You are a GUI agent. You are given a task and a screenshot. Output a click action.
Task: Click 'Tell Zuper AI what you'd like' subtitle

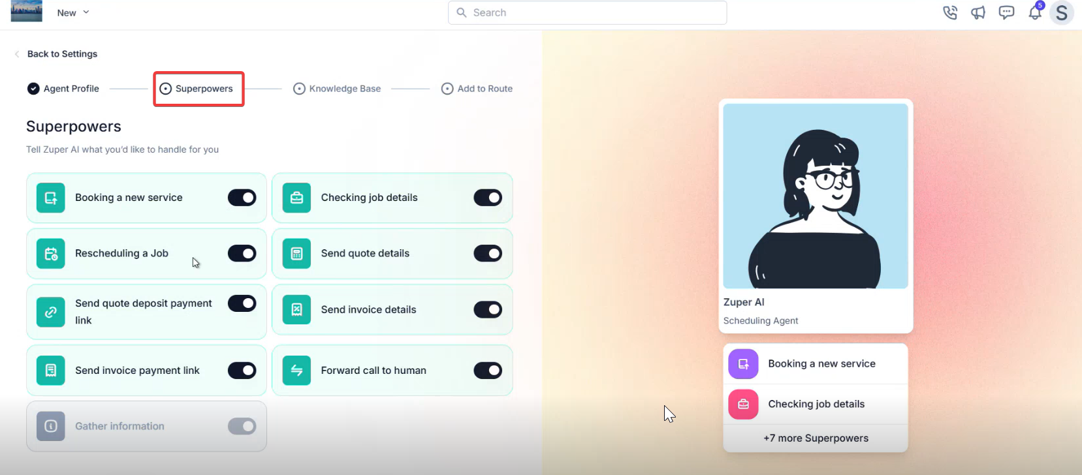(122, 149)
